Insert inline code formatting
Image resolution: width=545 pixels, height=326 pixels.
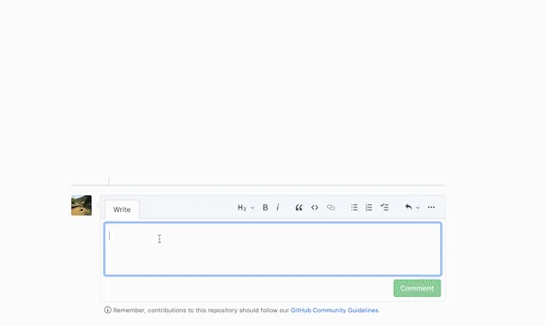click(315, 208)
